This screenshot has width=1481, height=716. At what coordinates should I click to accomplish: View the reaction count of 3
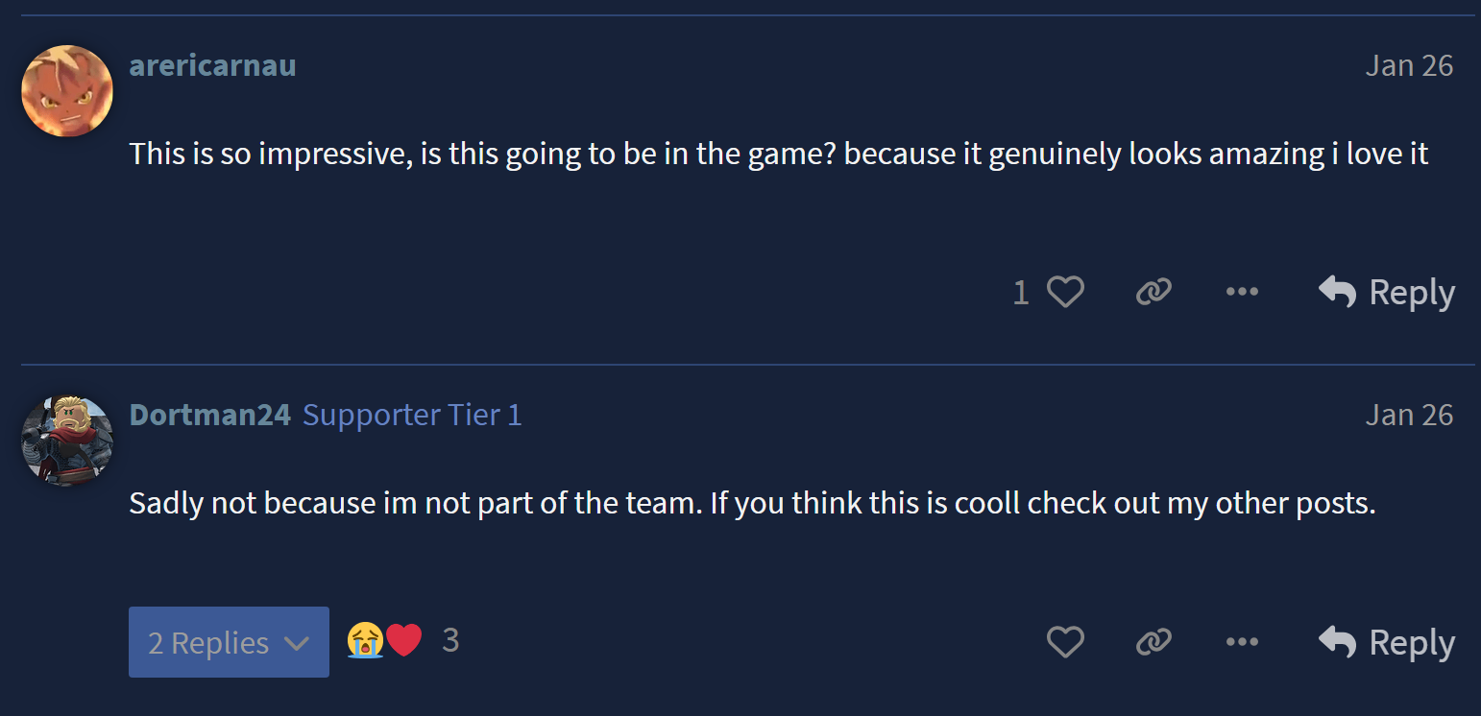450,640
